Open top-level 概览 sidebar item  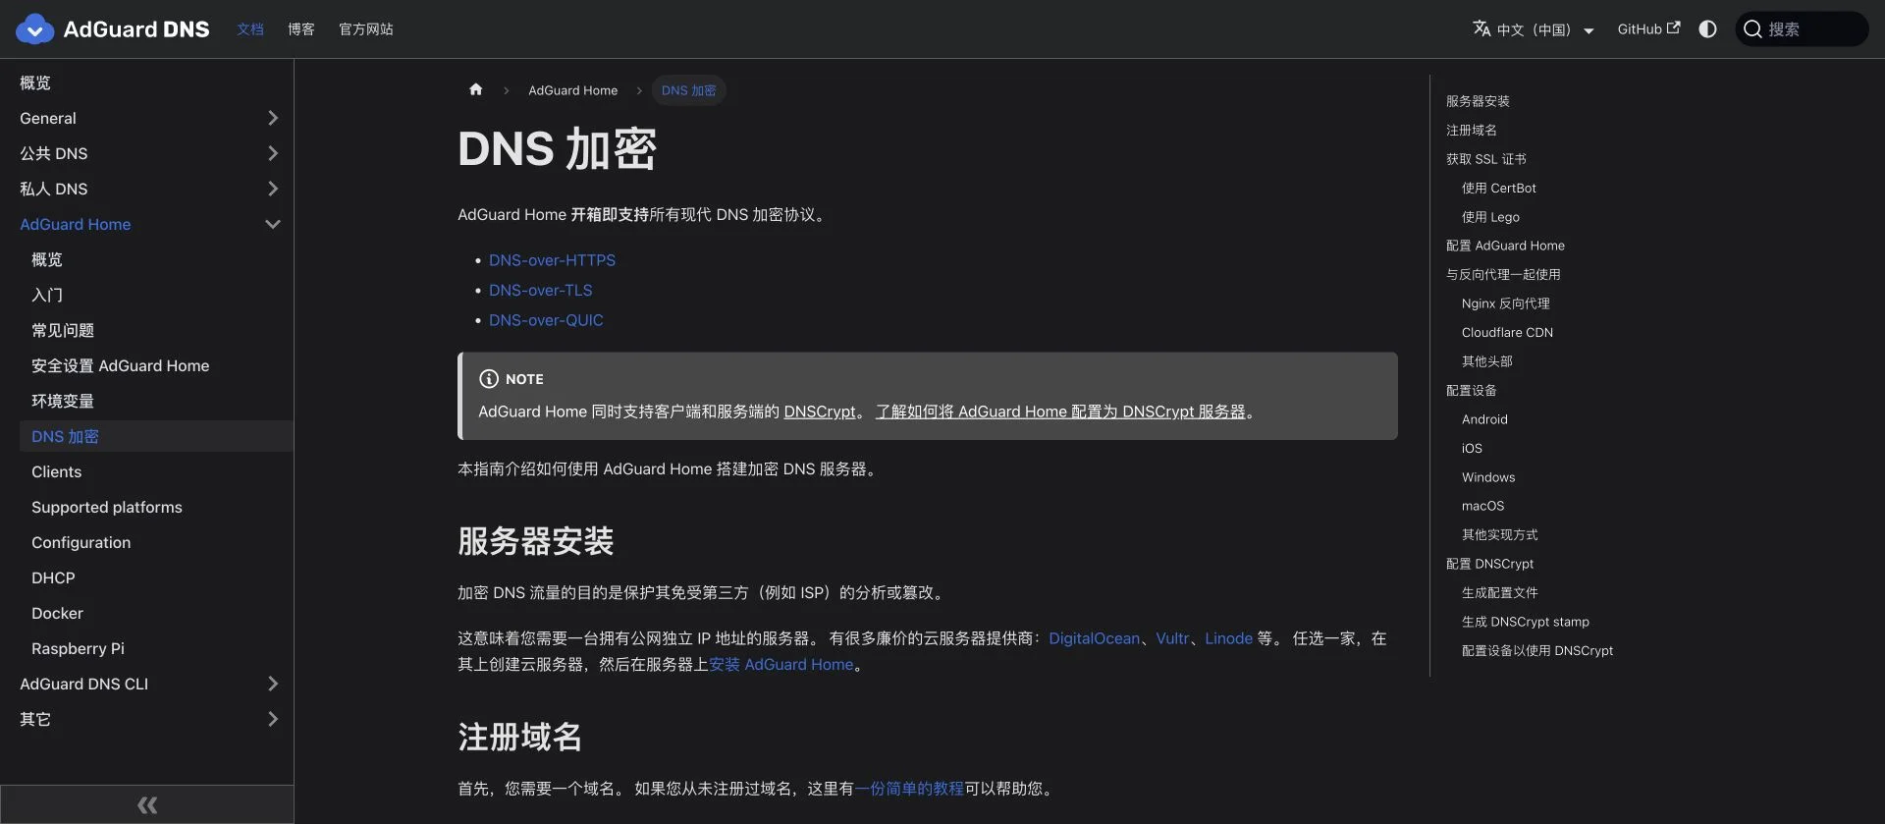(x=35, y=82)
